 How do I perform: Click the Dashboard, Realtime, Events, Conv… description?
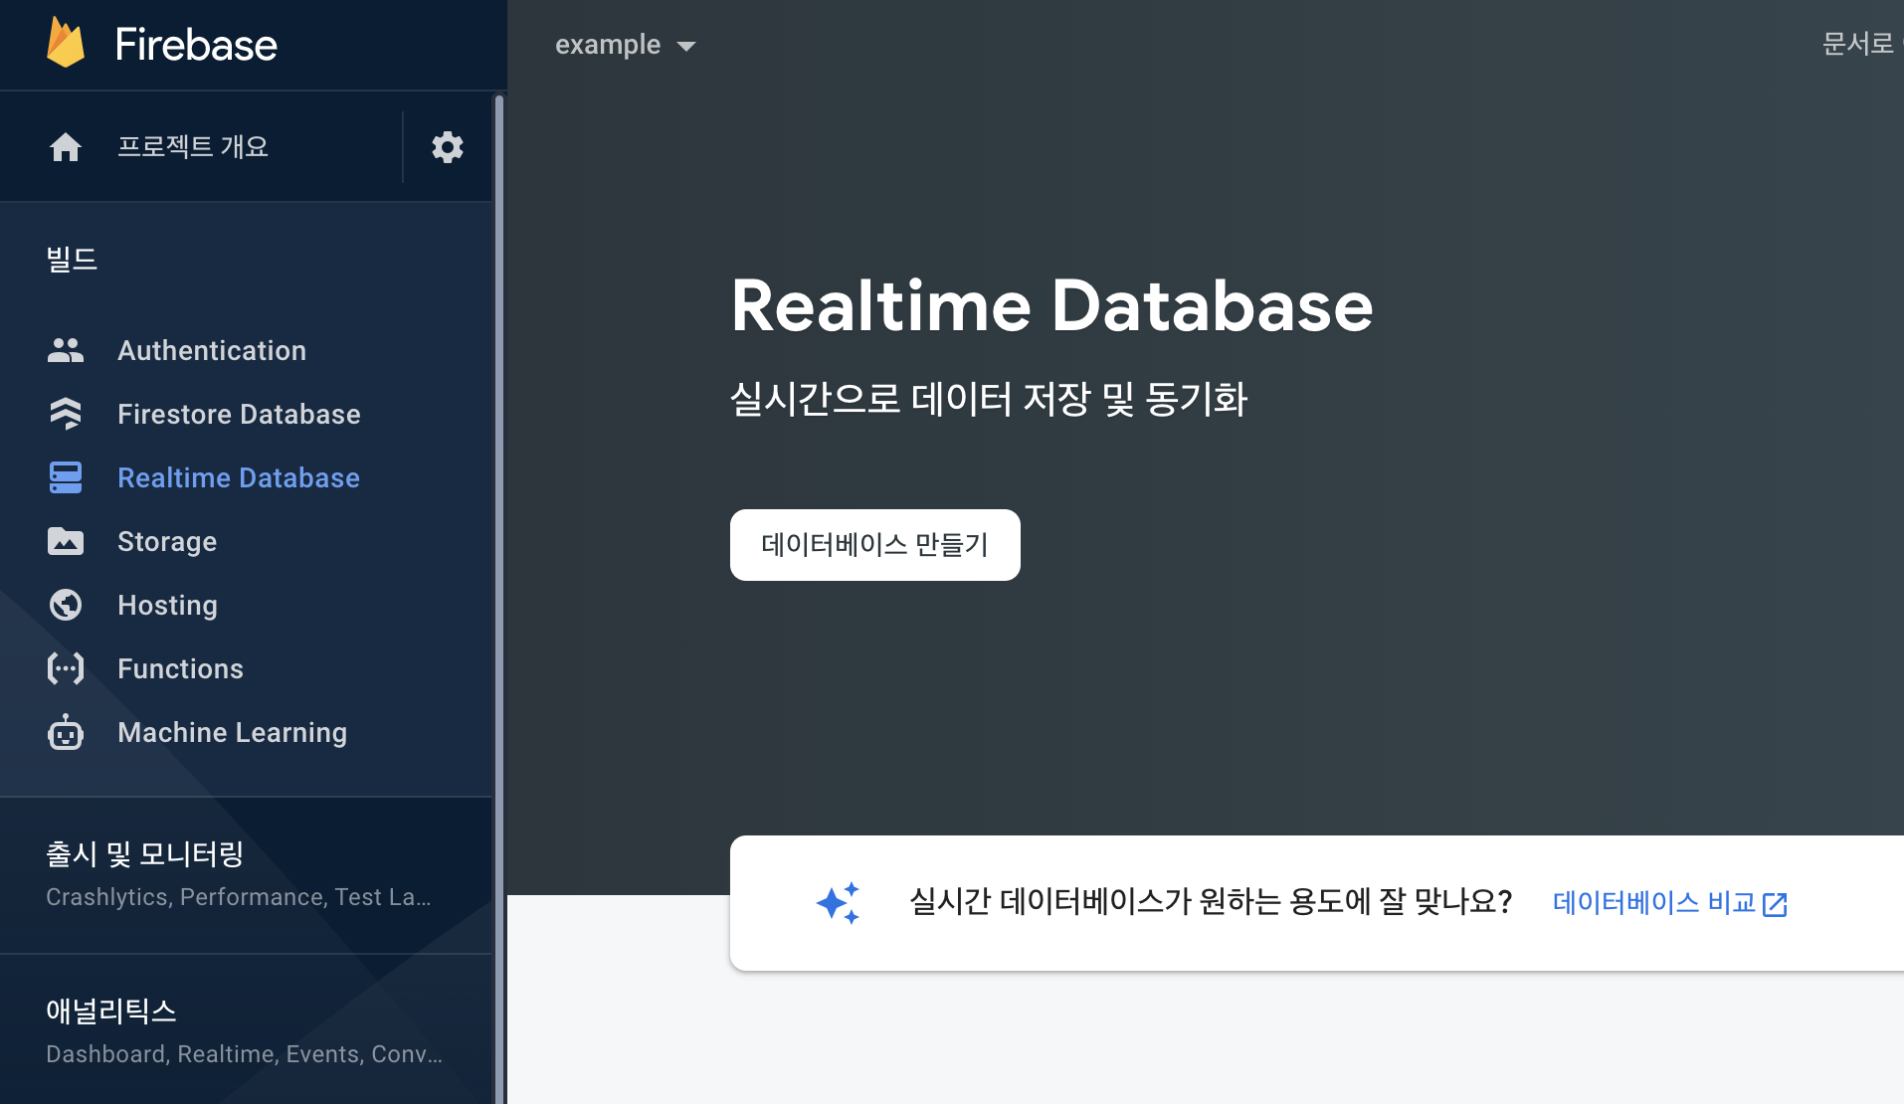coord(245,1054)
